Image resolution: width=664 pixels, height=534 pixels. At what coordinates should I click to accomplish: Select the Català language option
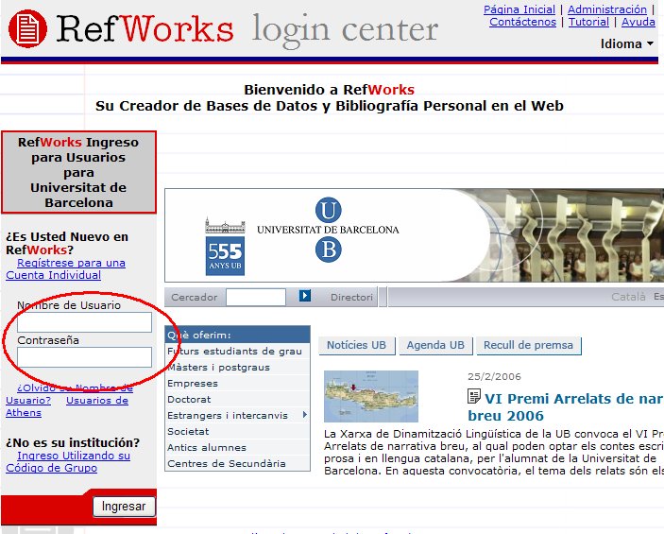pos(628,297)
